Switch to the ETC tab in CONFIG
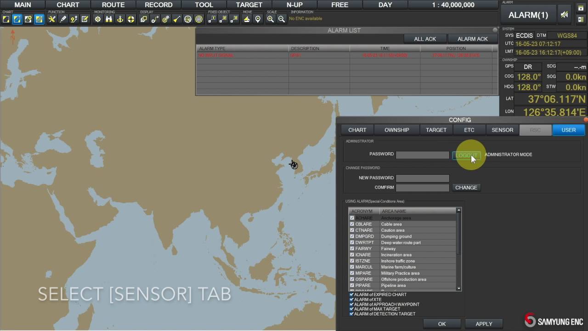This screenshot has height=331, width=588. 469,130
